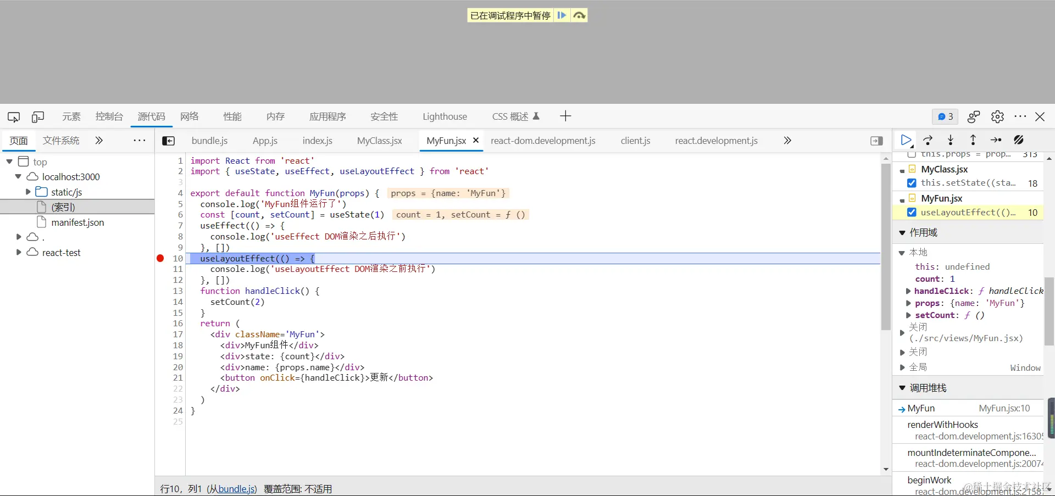Hide the navigator sidebar toggle icon
1055x496 pixels.
click(x=169, y=141)
